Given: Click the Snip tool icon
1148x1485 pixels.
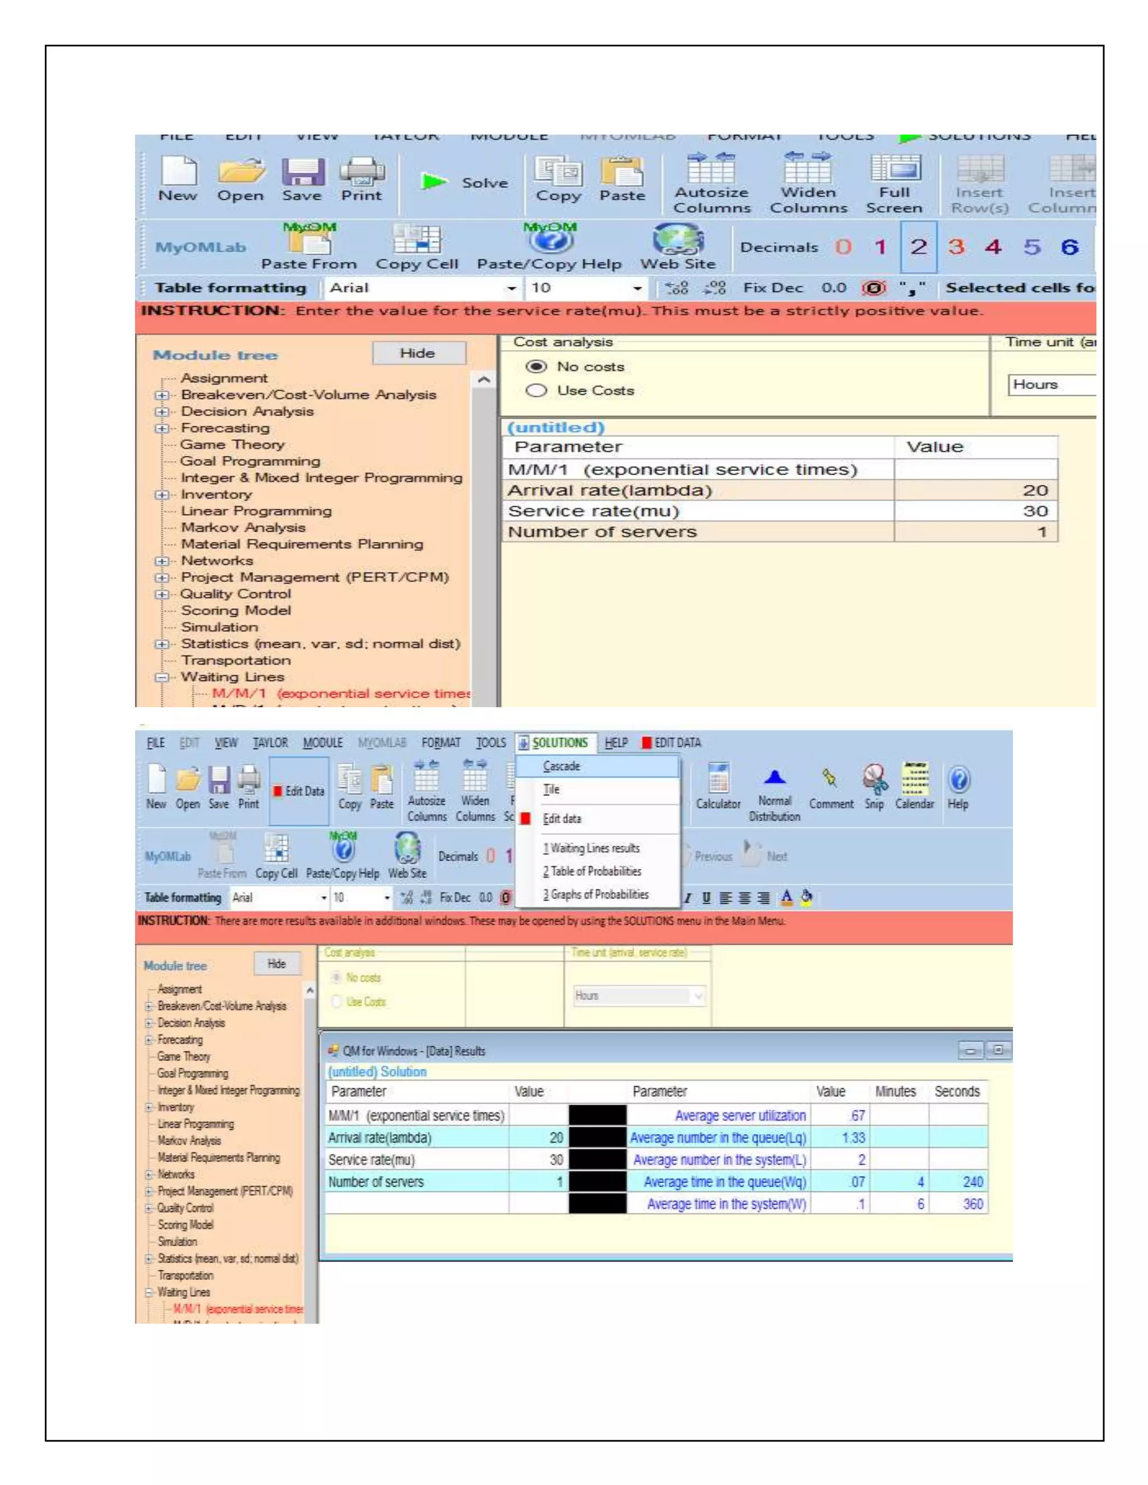Looking at the screenshot, I should coord(874,780).
